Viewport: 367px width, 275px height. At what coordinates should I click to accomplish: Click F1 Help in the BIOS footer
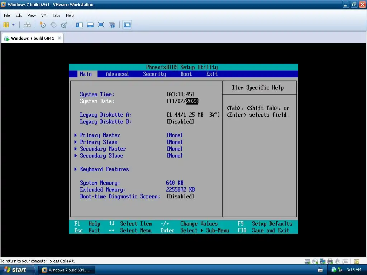pyautogui.click(x=87, y=223)
